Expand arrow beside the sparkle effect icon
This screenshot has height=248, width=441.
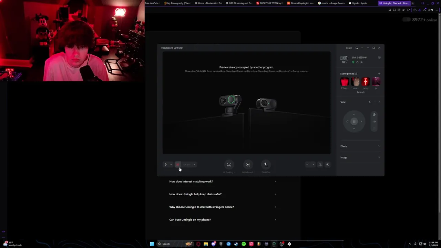tap(313, 165)
